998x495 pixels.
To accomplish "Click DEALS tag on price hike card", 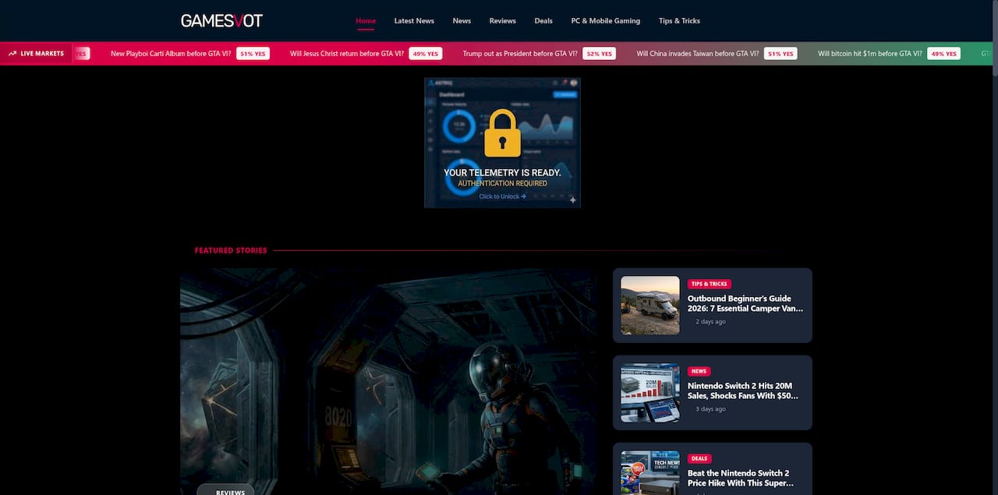I will 699,458.
